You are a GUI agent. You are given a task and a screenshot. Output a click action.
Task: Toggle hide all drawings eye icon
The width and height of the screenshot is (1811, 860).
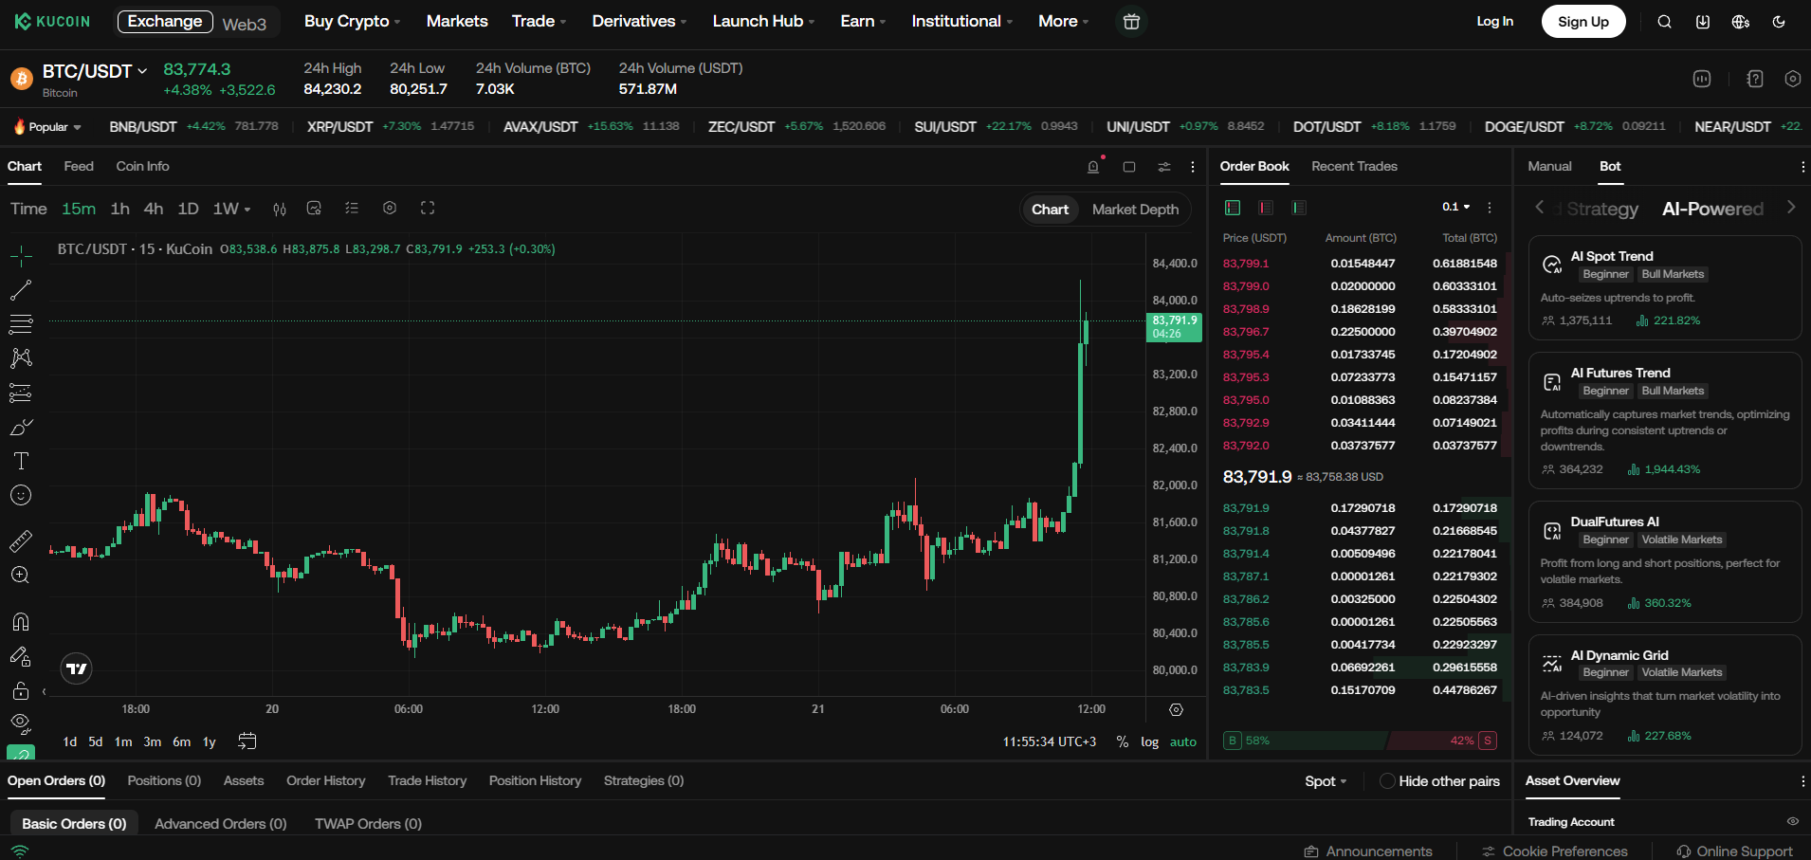click(21, 724)
